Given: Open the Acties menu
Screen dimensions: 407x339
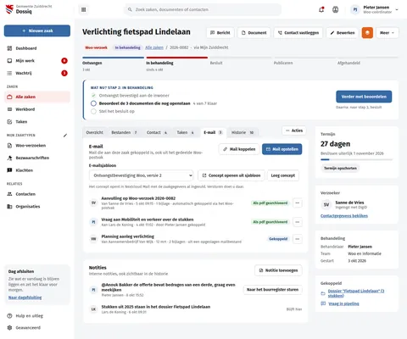Looking at the screenshot, I should coord(294,131).
